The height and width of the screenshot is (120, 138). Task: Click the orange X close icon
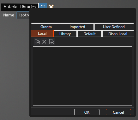(51, 7)
